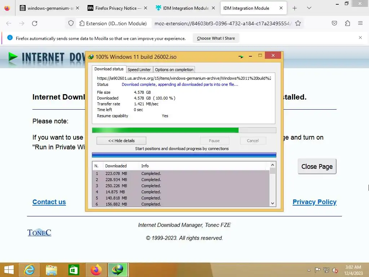Viewport: 369px width, 277px height.
Task: Show hidden system tray icons
Action: (309, 270)
